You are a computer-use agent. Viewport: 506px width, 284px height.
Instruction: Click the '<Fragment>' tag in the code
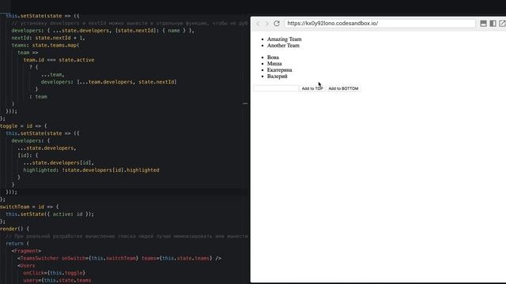[x=26, y=251]
